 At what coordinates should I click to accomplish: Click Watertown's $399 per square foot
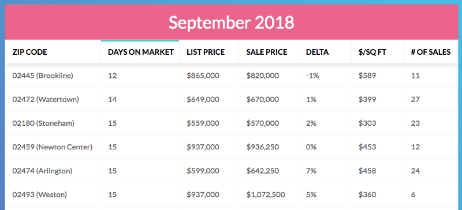pyautogui.click(x=367, y=100)
